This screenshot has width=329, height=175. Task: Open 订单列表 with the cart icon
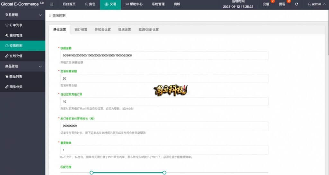tap(14, 25)
